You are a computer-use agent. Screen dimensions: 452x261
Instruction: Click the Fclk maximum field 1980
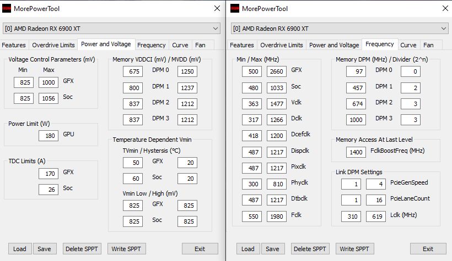277,216
